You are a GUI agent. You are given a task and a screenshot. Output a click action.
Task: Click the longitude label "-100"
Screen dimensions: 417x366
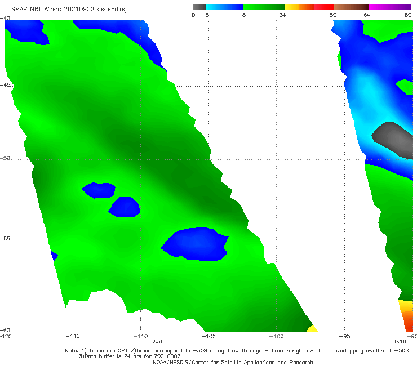[x=276, y=336]
